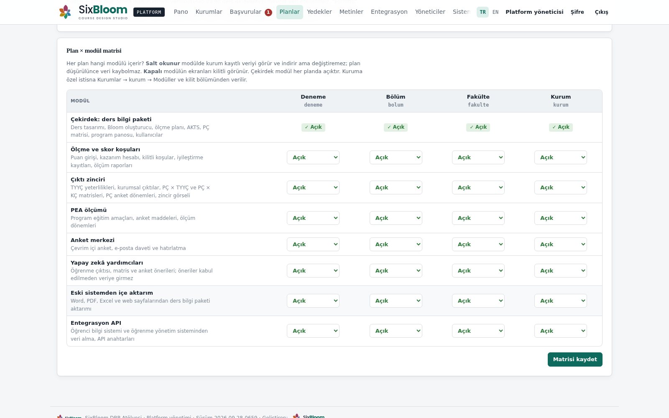This screenshot has height=418, width=669.
Task: Switch language to EN
Action: (x=495, y=12)
